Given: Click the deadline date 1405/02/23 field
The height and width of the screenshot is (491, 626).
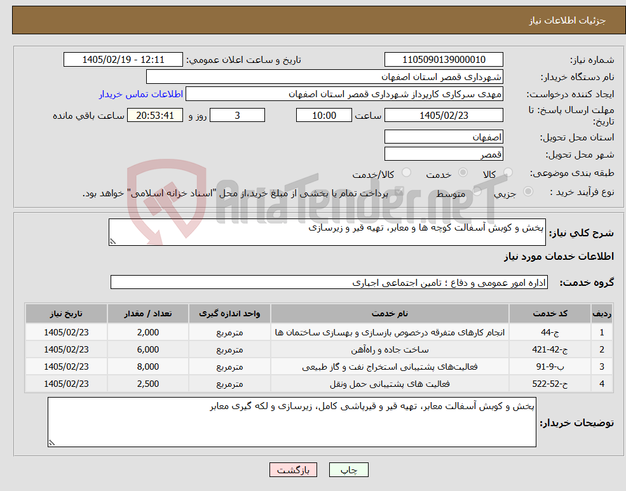Looking at the screenshot, I should coord(444,115).
